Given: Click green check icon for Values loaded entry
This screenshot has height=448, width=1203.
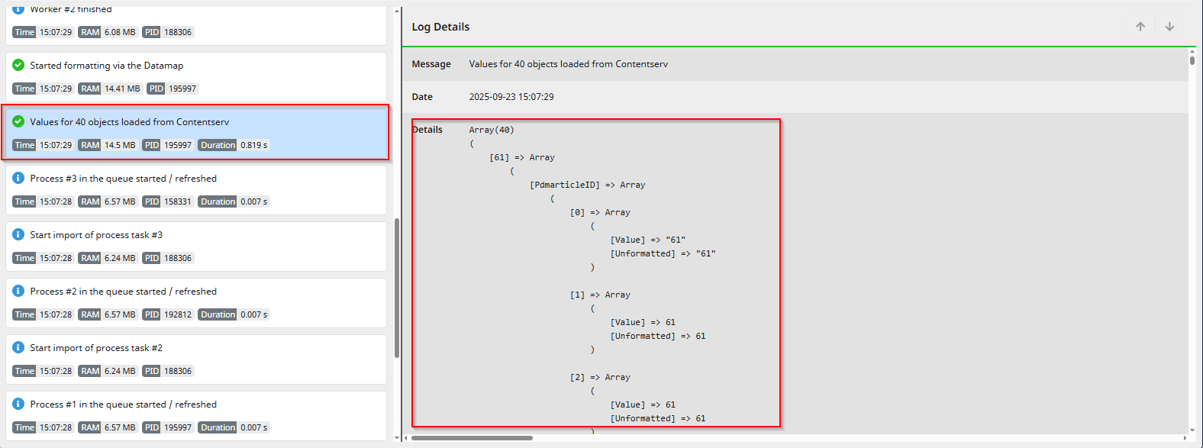Looking at the screenshot, I should point(18,122).
